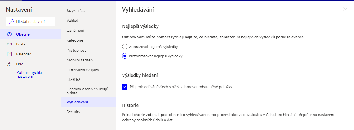Select Nezobrazovat nejlepší výsledky radio option
This screenshot has width=354, height=130.
pyautogui.click(x=125, y=56)
